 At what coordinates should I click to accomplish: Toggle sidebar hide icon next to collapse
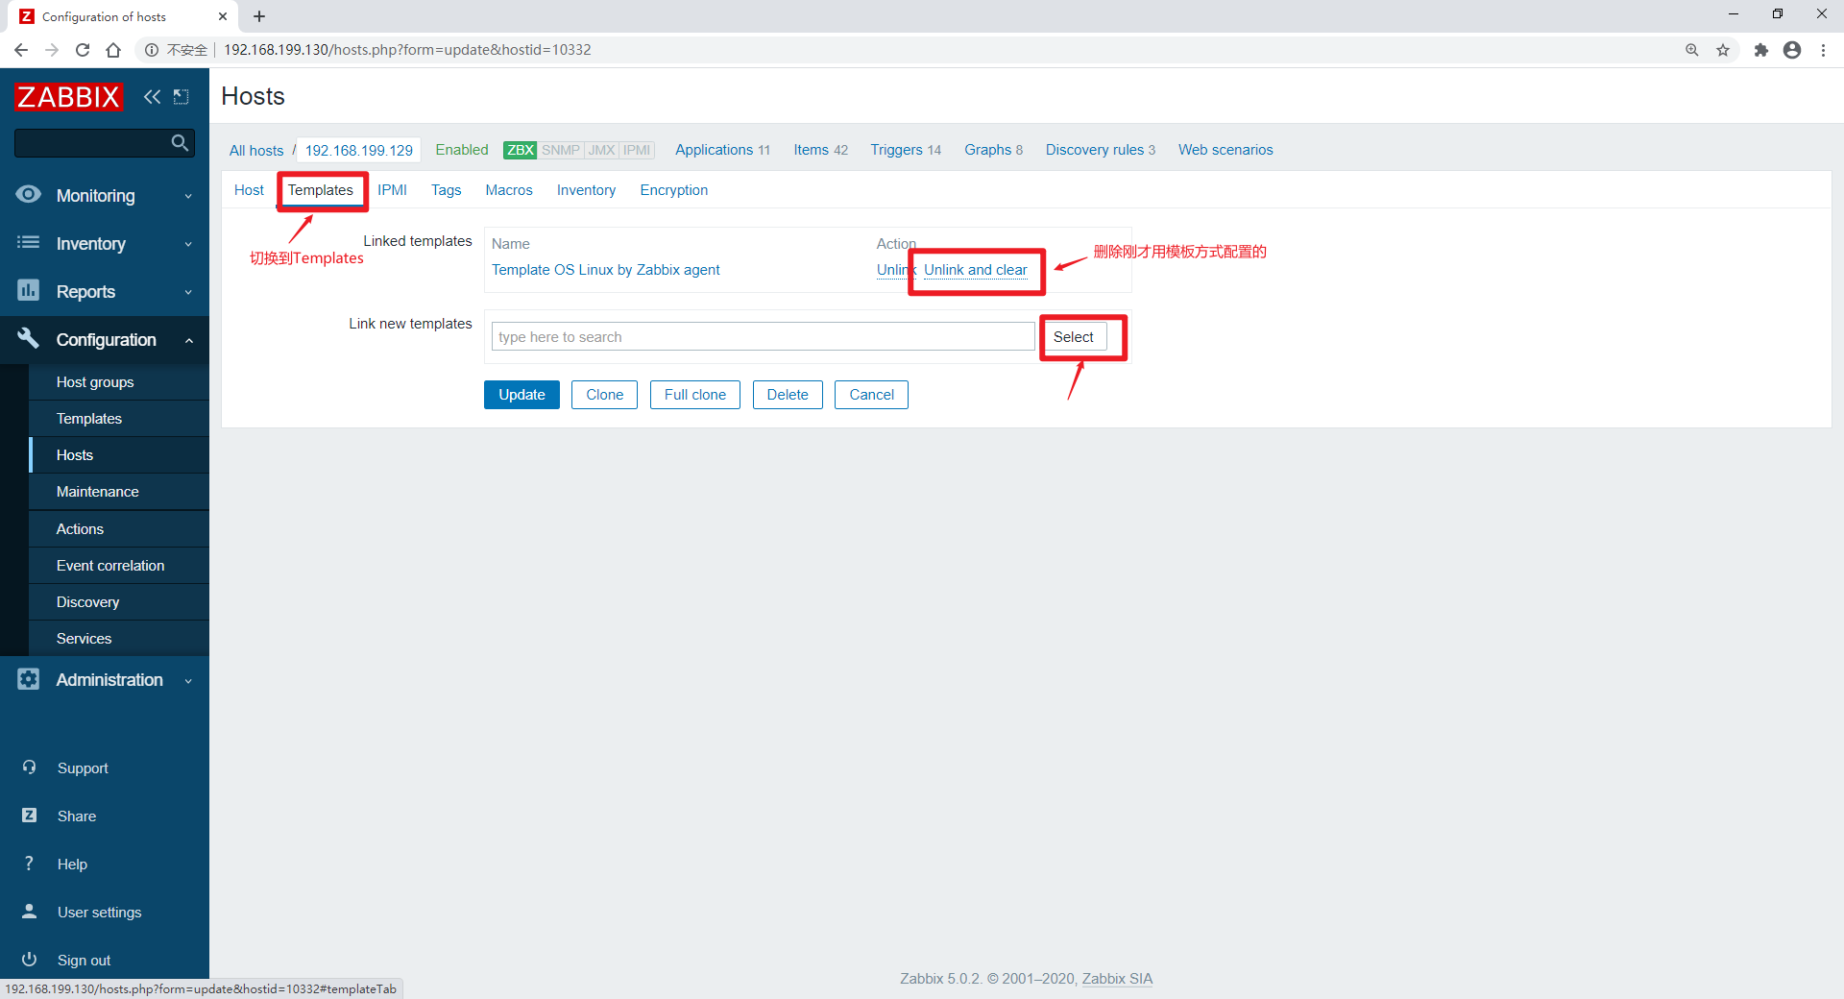181,97
